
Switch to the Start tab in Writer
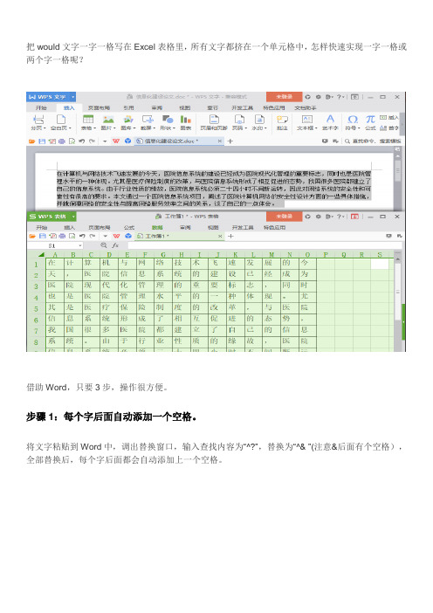tap(41, 108)
